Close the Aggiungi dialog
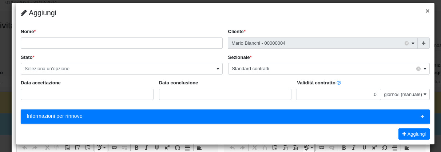Screen dimensions: 441x152 click(x=428, y=11)
